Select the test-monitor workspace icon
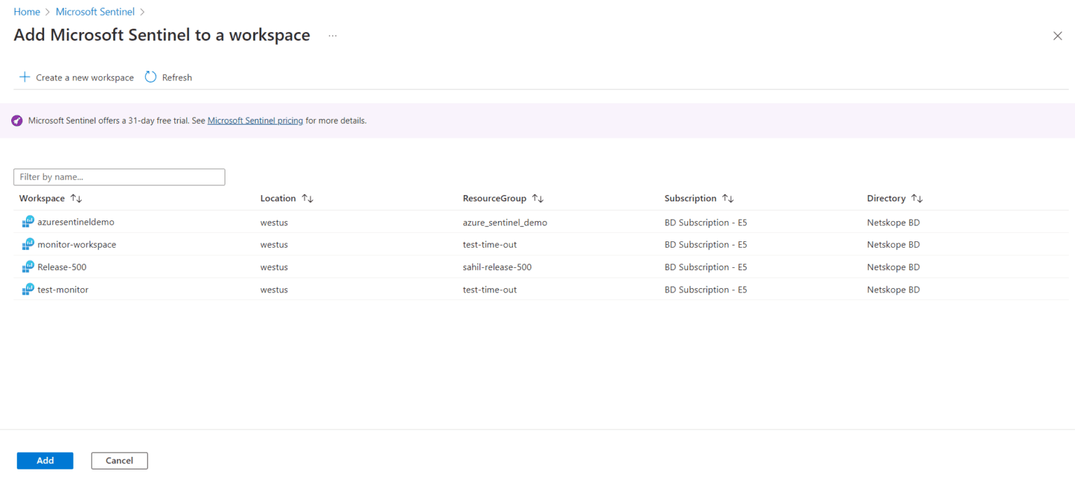This screenshot has width=1075, height=489. coord(27,289)
